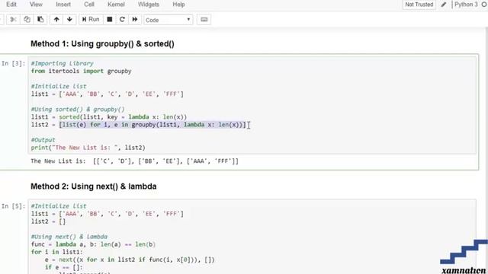Run the selected cell
The image size is (488, 274).
(91, 20)
